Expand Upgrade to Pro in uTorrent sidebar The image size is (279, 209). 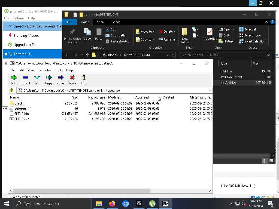point(6,45)
